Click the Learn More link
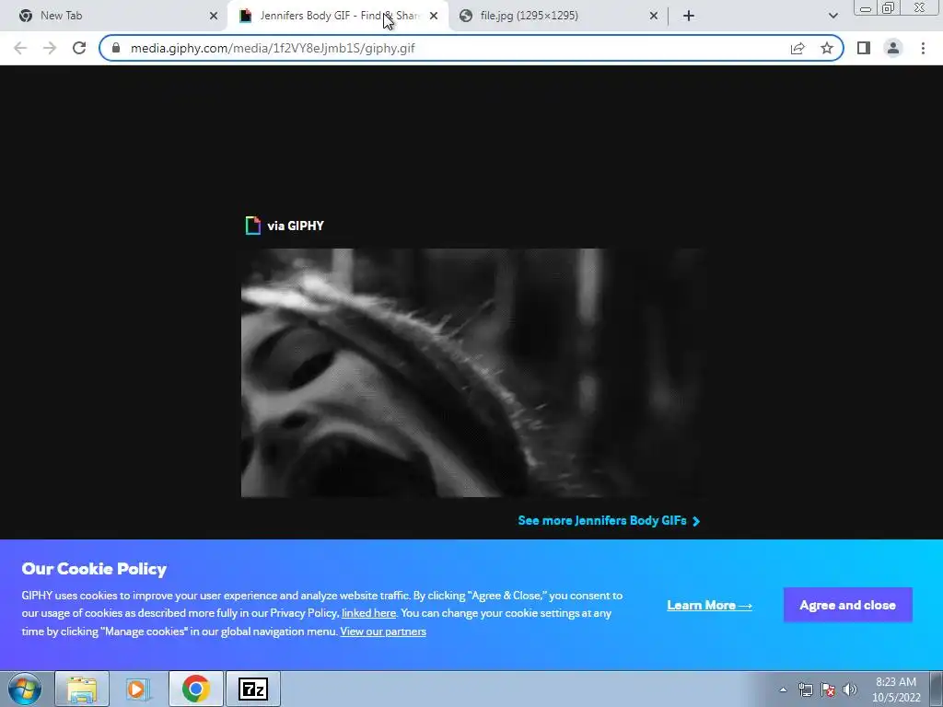This screenshot has height=707, width=943. tap(710, 606)
